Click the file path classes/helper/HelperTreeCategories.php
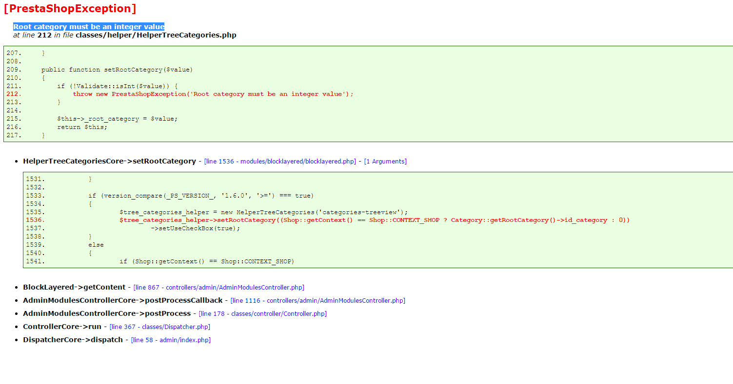Viewport: 733px width, 384px height. point(156,35)
